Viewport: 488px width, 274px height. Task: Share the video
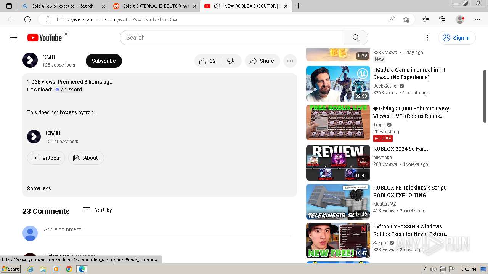[x=262, y=61]
